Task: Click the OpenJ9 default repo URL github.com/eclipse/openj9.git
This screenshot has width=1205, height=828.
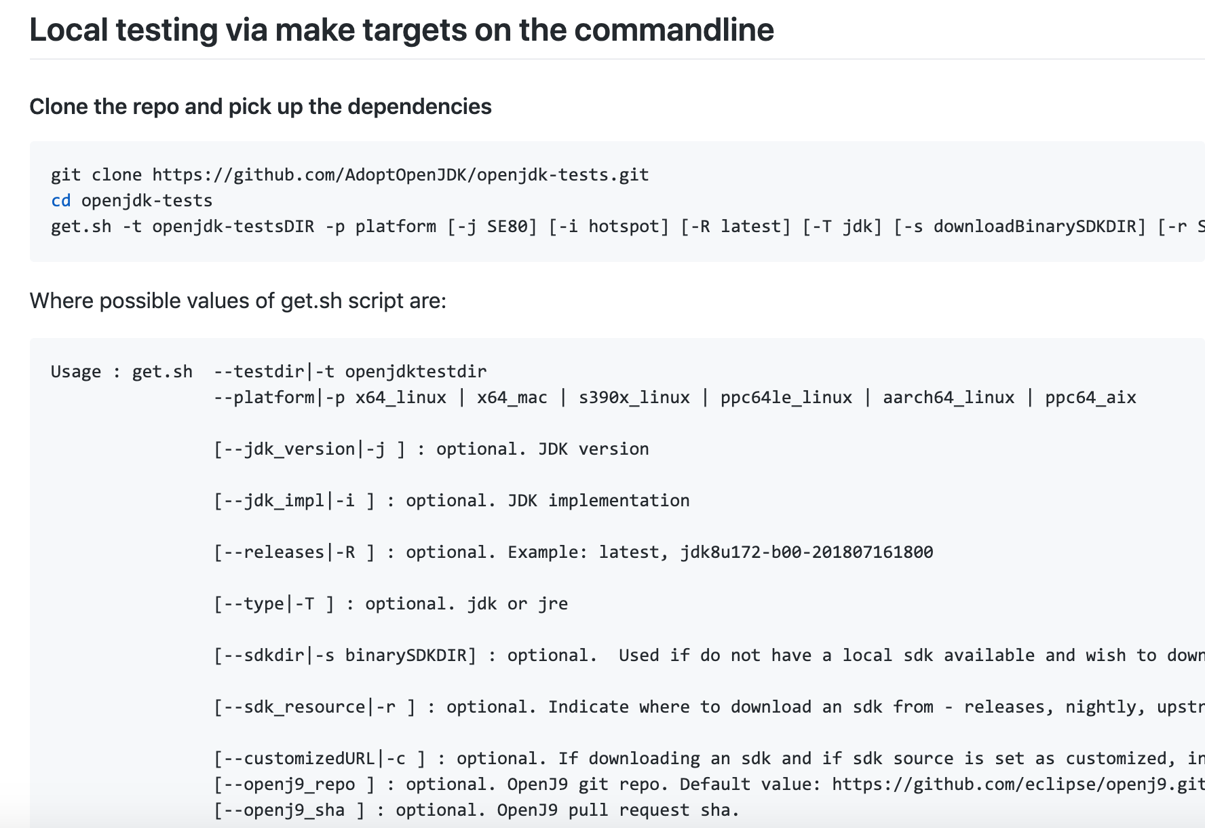Action: (x=1018, y=785)
